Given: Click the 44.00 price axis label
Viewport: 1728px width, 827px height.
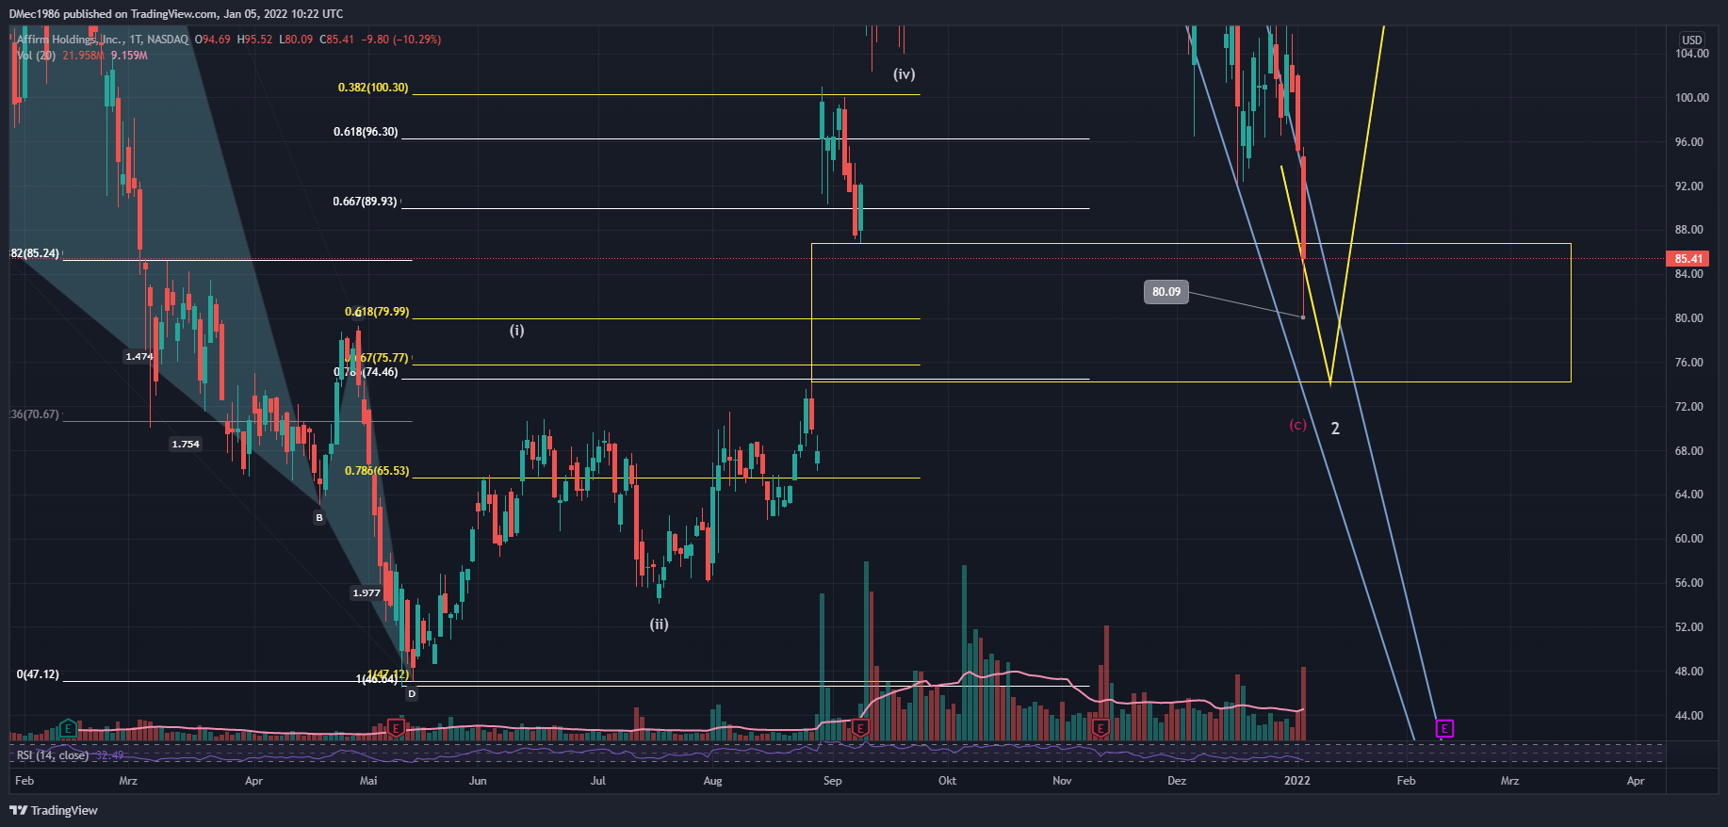Looking at the screenshot, I should click(x=1689, y=716).
